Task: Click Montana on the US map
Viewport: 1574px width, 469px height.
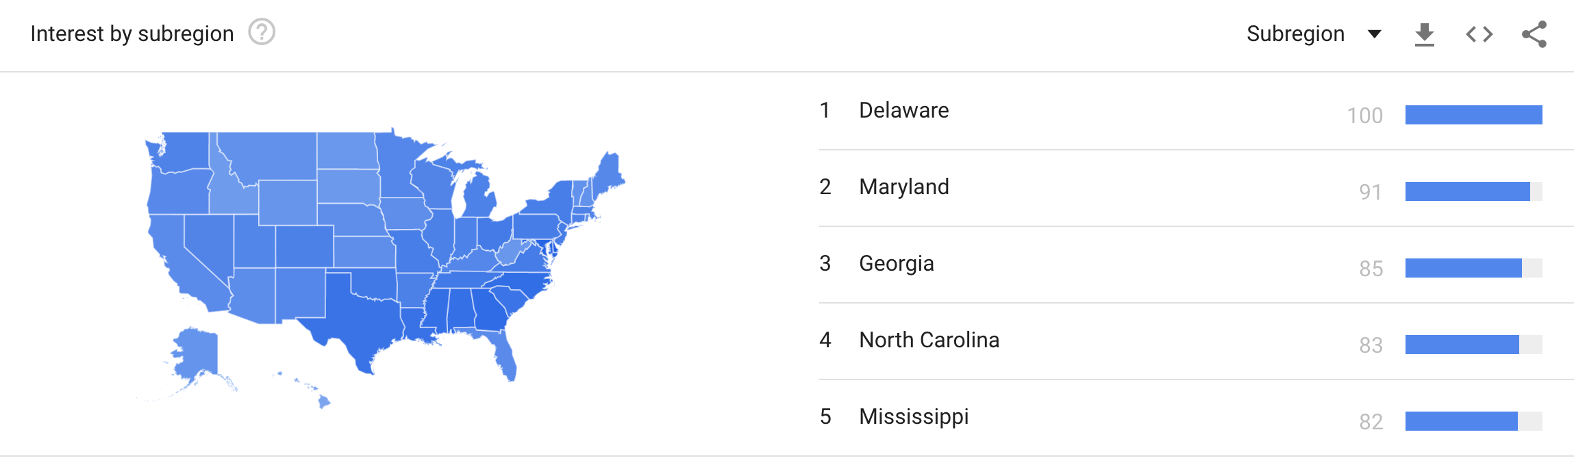Action: click(x=271, y=154)
